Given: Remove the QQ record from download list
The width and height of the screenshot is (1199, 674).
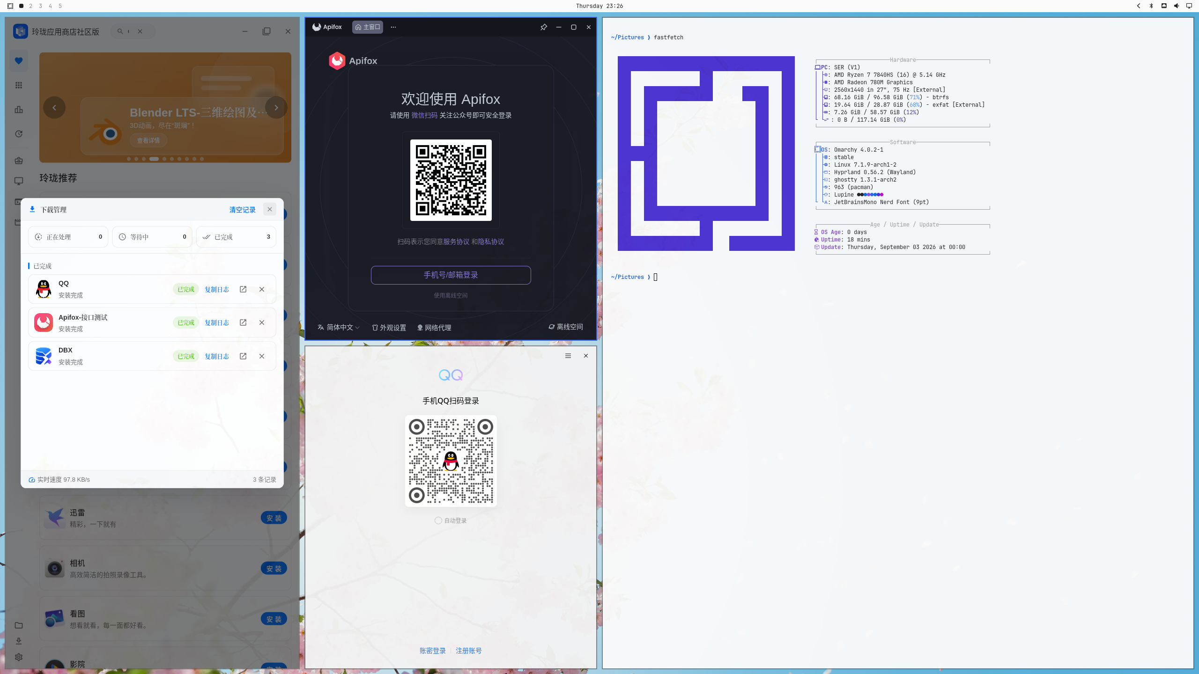Looking at the screenshot, I should coord(262,289).
